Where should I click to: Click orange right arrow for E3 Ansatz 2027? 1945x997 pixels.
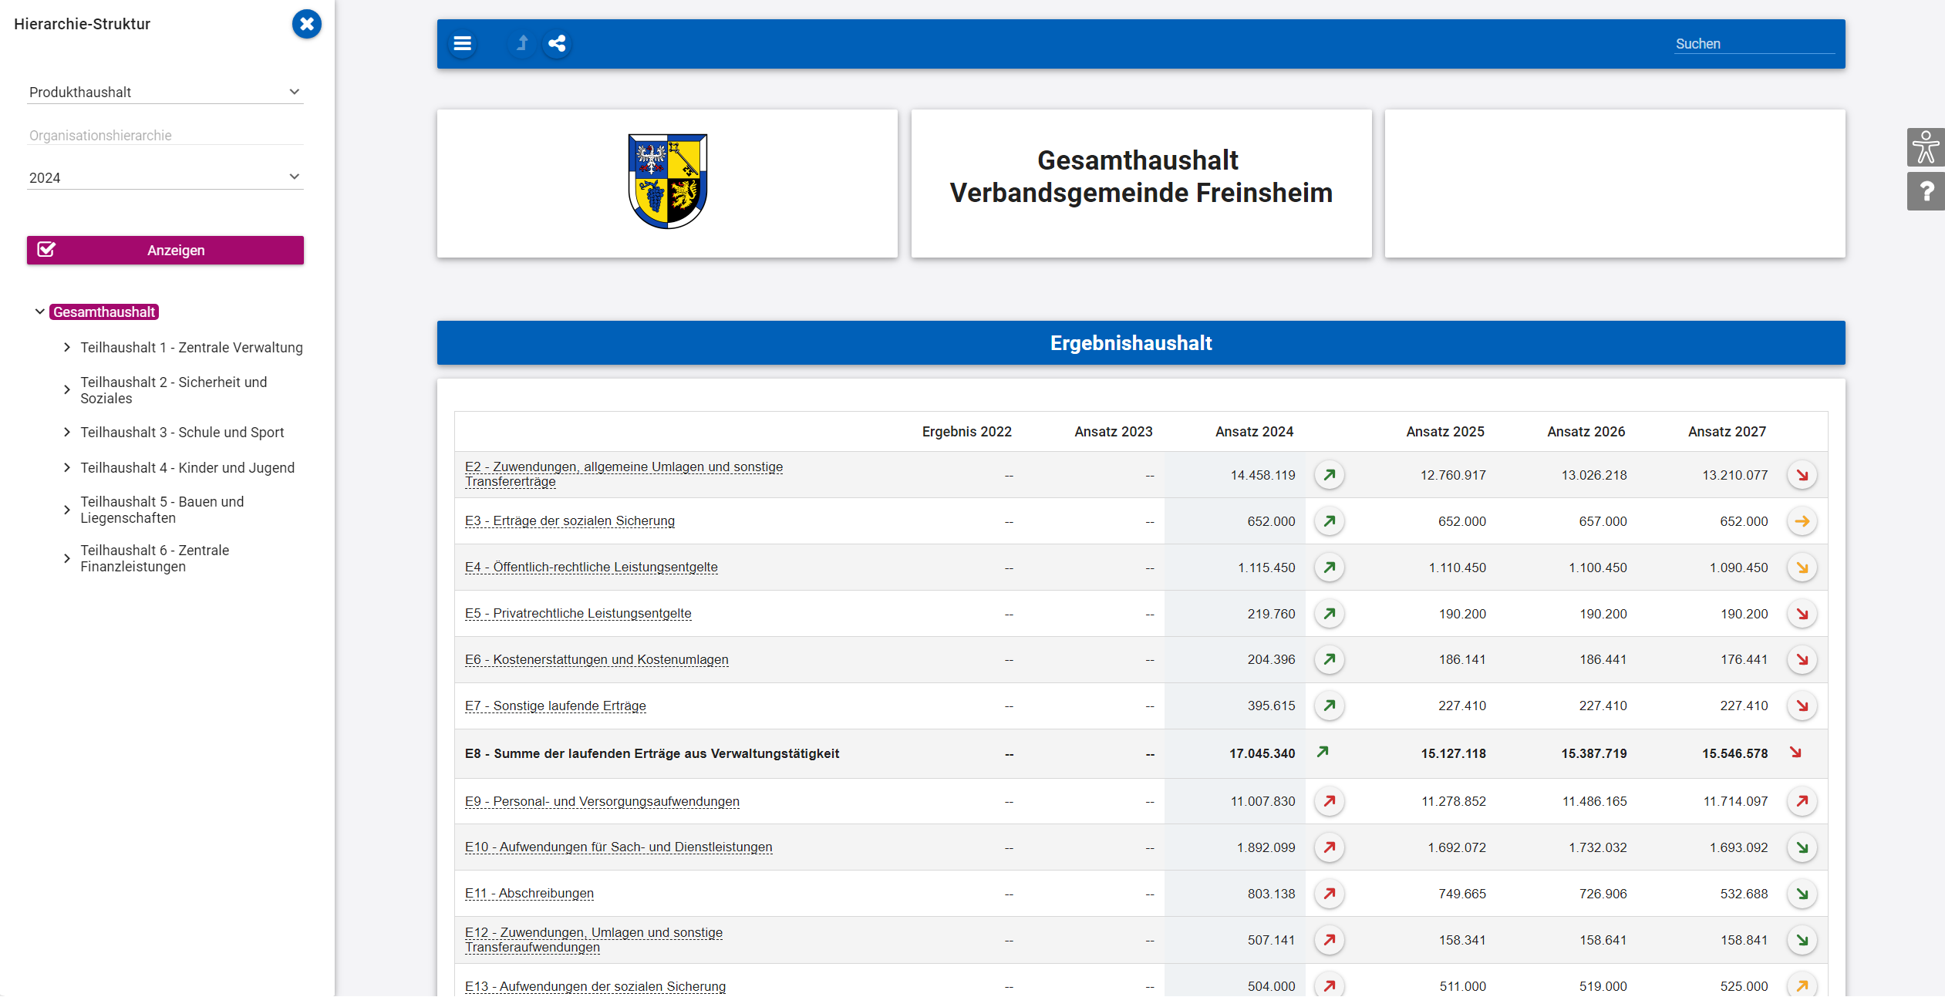pyautogui.click(x=1802, y=521)
